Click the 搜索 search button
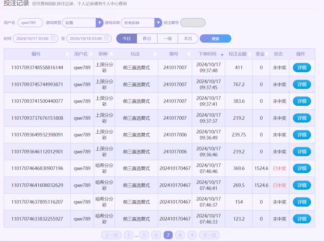This screenshot has width=324, height=242. 215,39
